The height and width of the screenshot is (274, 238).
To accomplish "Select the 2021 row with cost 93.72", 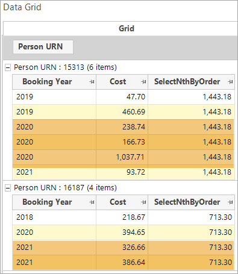I will (124, 173).
